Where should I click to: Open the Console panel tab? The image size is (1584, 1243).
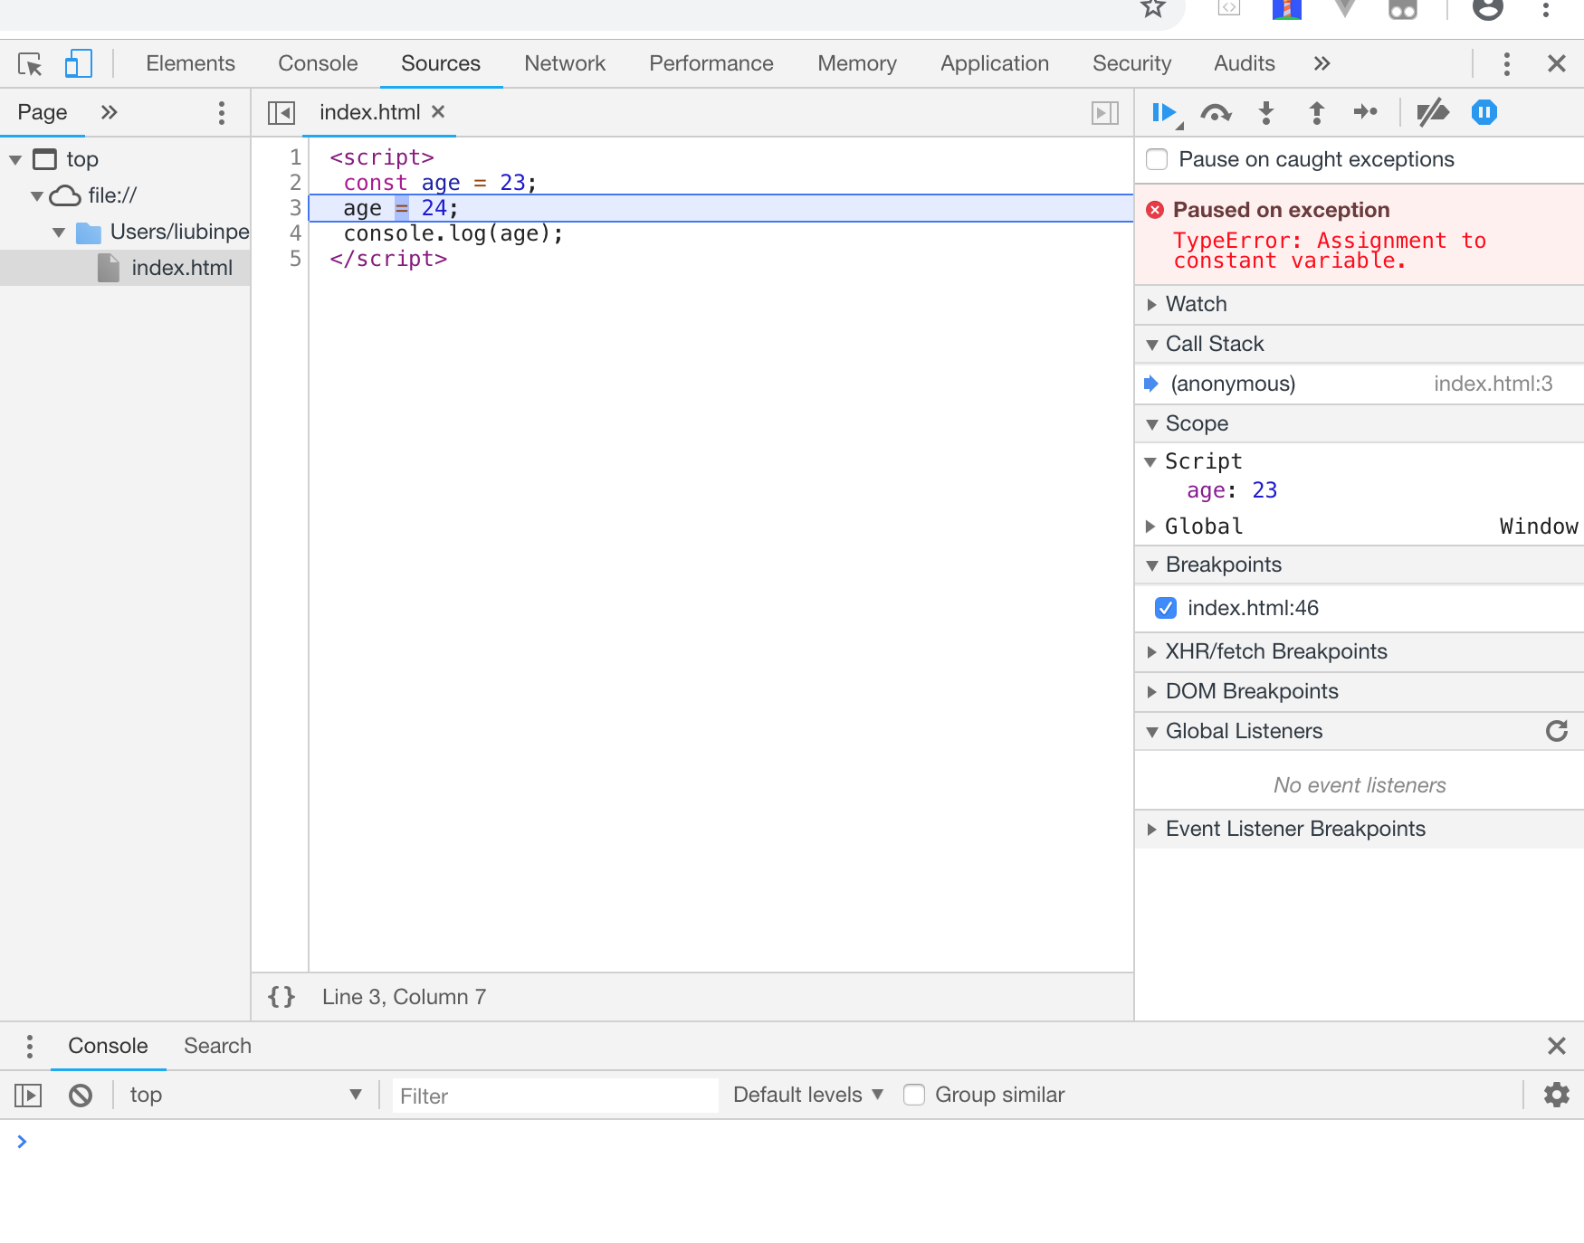coord(318,63)
